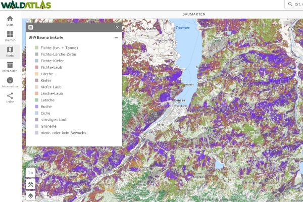Open the map tools wrench button

click(30, 184)
